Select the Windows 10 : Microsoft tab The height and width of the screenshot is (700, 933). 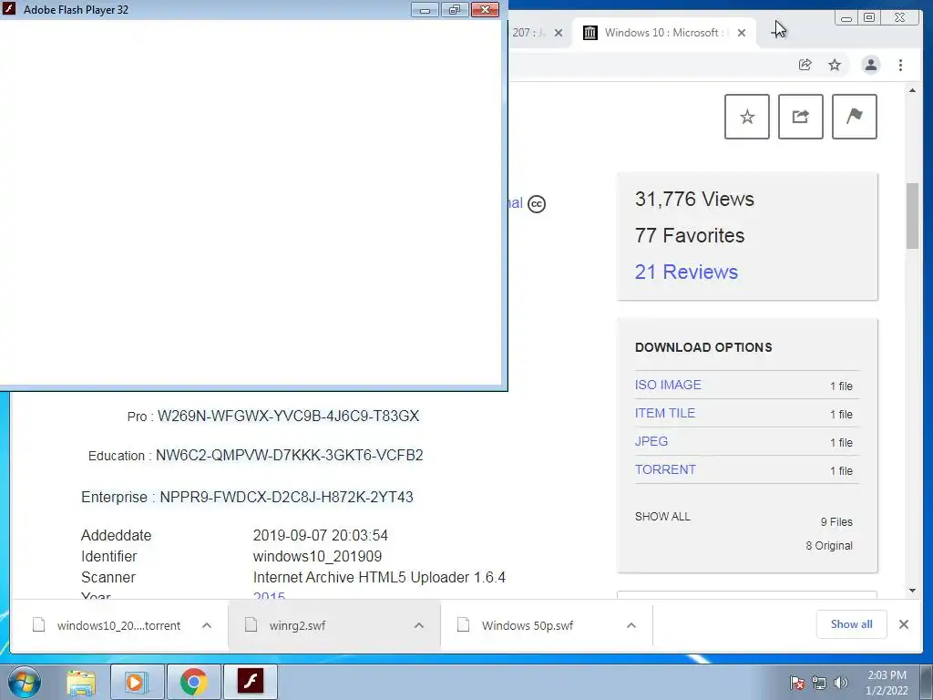pos(664,33)
